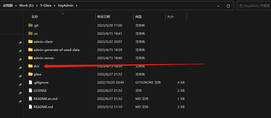Select the .gitignore file name

click(x=41, y=83)
